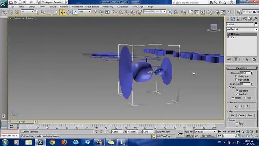The image size is (259, 146).
Task: Open the Edit menu
Action: point(12,6)
